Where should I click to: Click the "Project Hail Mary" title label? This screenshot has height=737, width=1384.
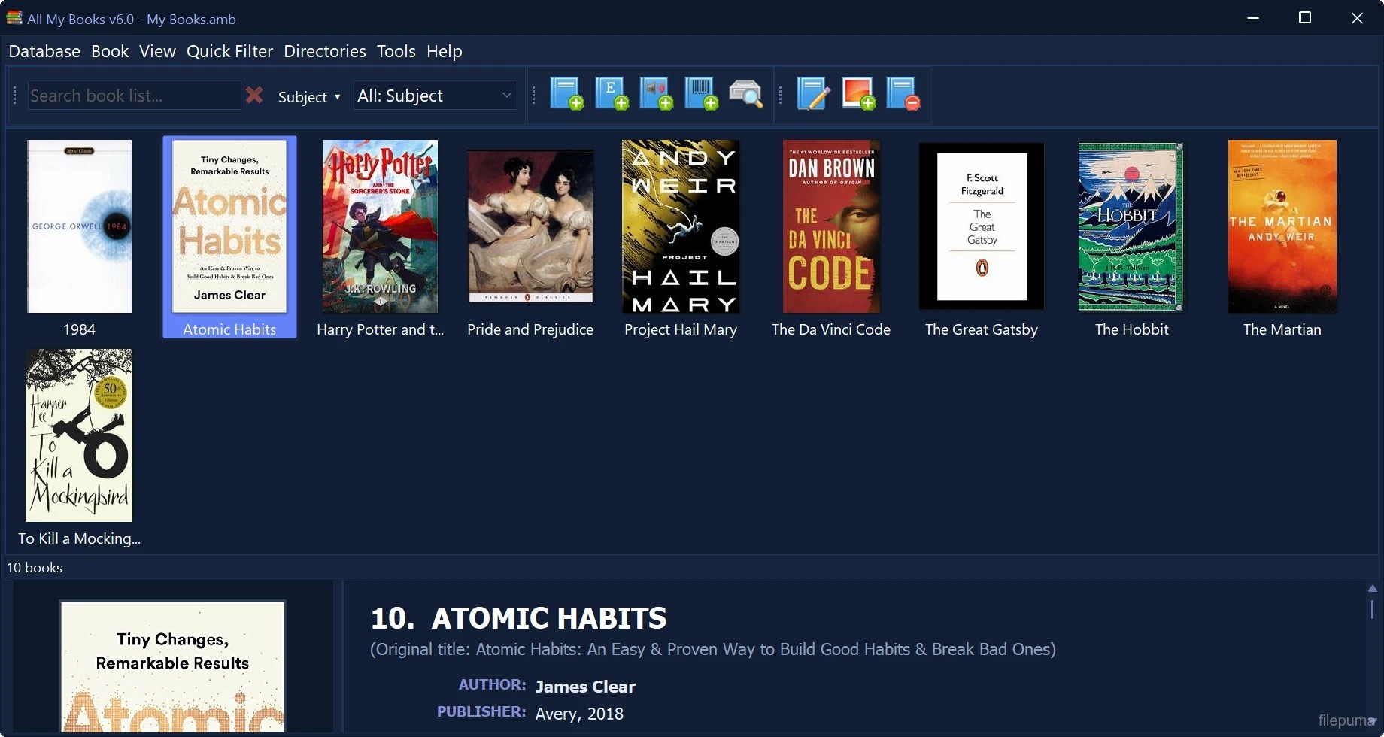tap(681, 329)
